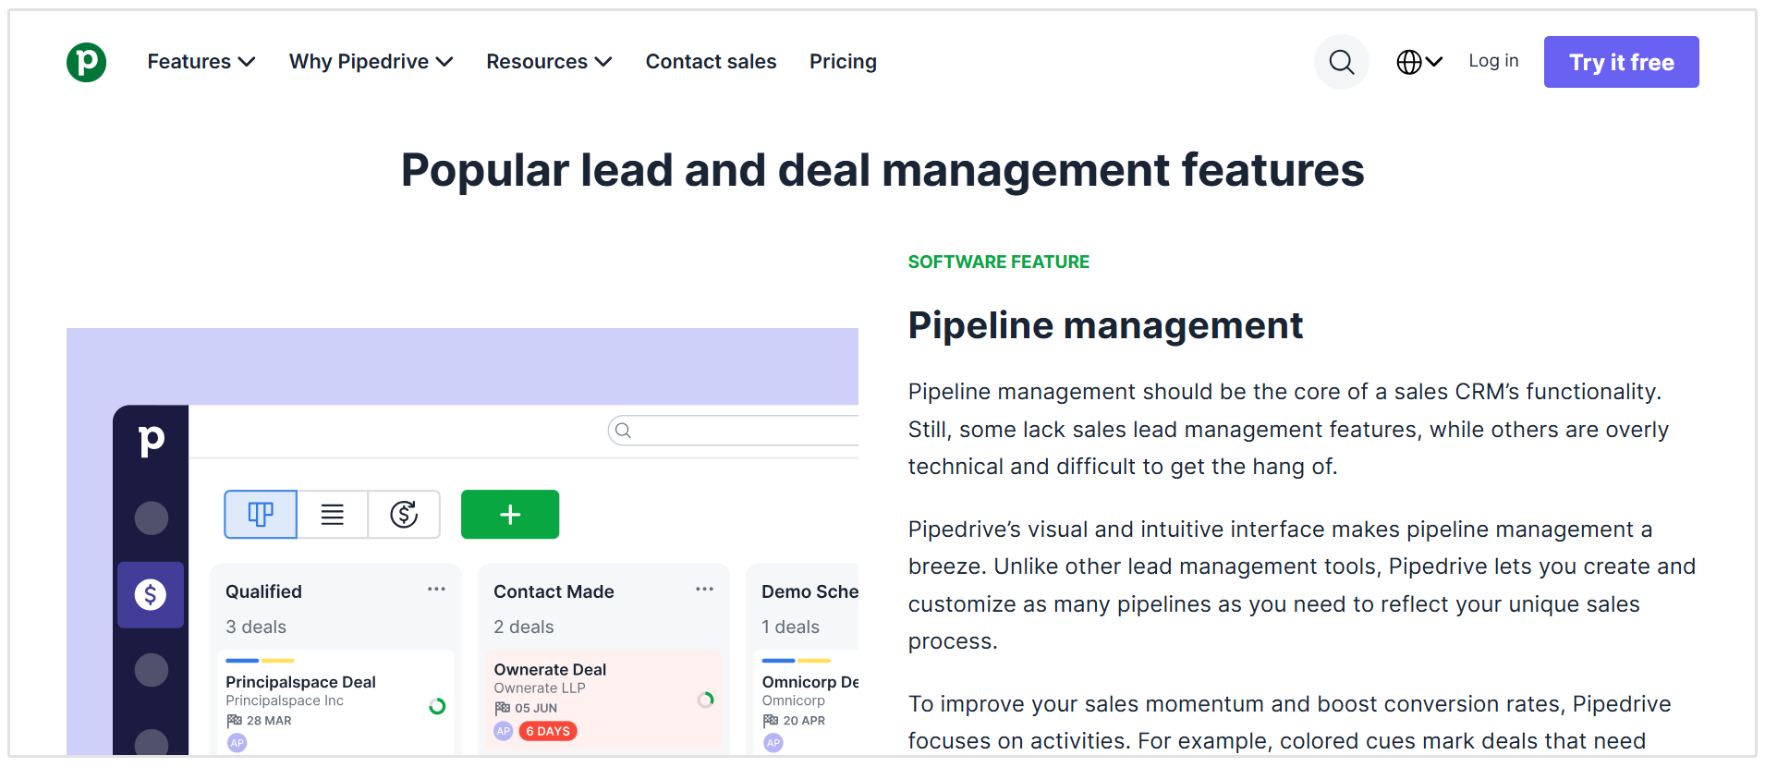1765x767 pixels.
Task: Click the green status ring on Principalspace Deal
Action: (438, 706)
